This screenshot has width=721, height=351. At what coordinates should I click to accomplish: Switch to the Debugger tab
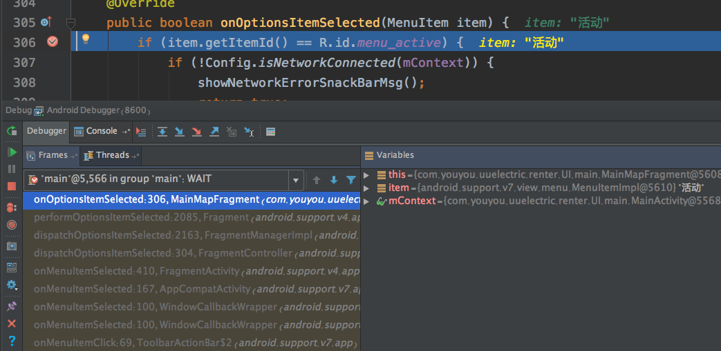click(46, 131)
